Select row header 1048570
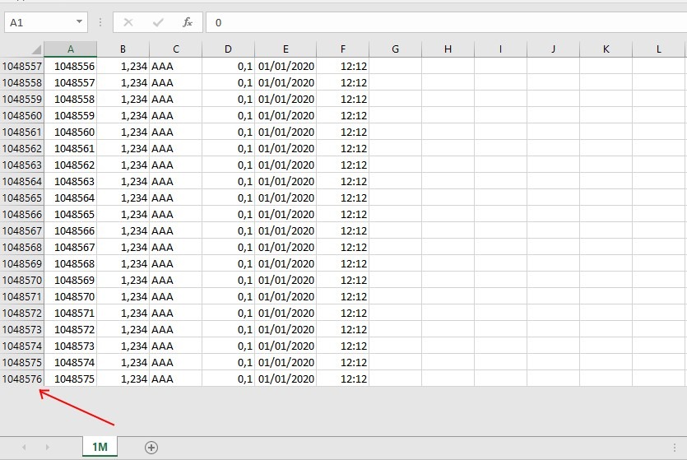 [22, 280]
